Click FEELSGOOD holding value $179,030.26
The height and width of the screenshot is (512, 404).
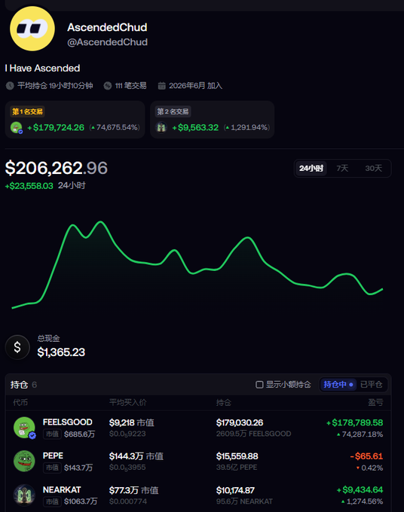240,422
